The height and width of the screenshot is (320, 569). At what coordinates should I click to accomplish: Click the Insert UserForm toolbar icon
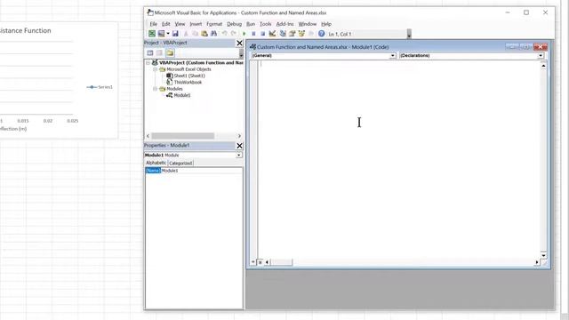click(x=161, y=34)
